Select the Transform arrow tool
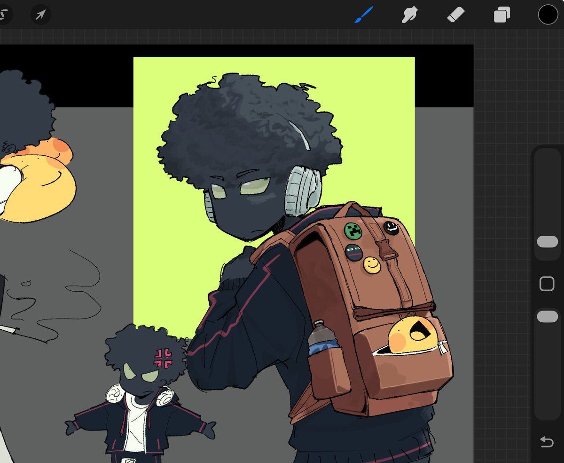564x463 pixels. coord(41,15)
